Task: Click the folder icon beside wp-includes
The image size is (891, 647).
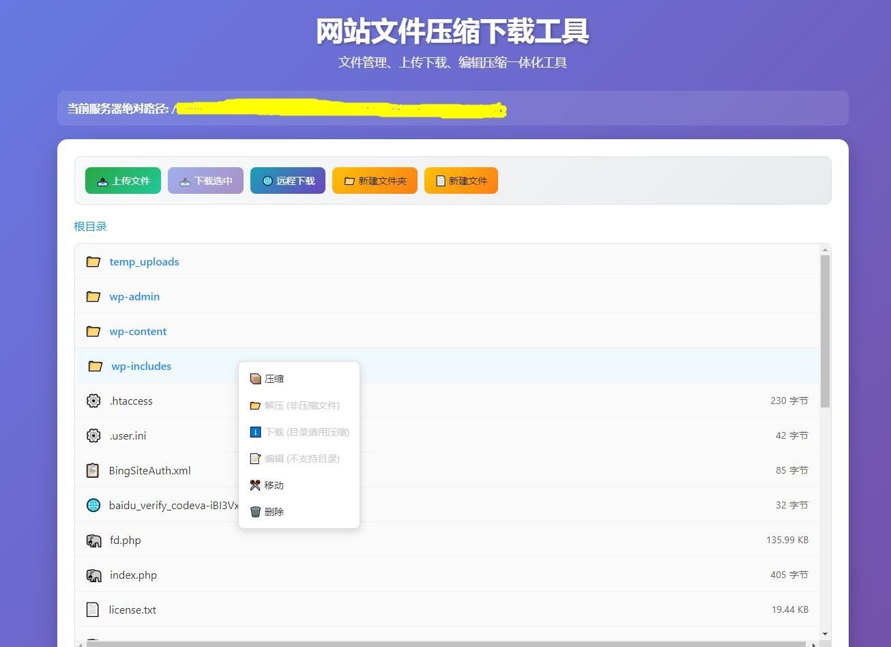Action: coord(96,366)
